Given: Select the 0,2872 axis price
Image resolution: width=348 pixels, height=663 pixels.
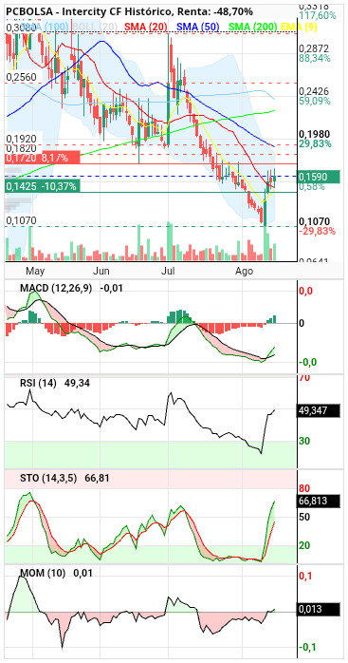Looking at the screenshot, I should (x=314, y=49).
